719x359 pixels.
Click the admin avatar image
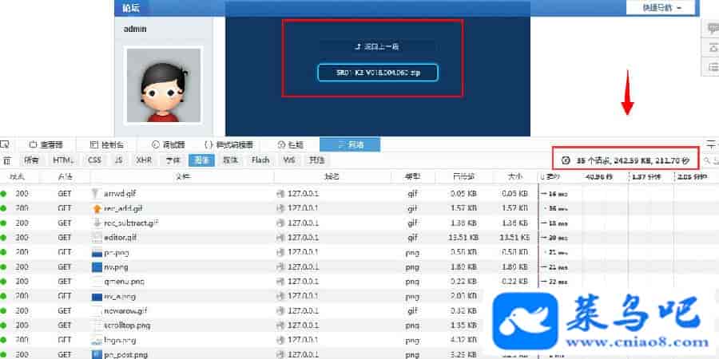(164, 85)
